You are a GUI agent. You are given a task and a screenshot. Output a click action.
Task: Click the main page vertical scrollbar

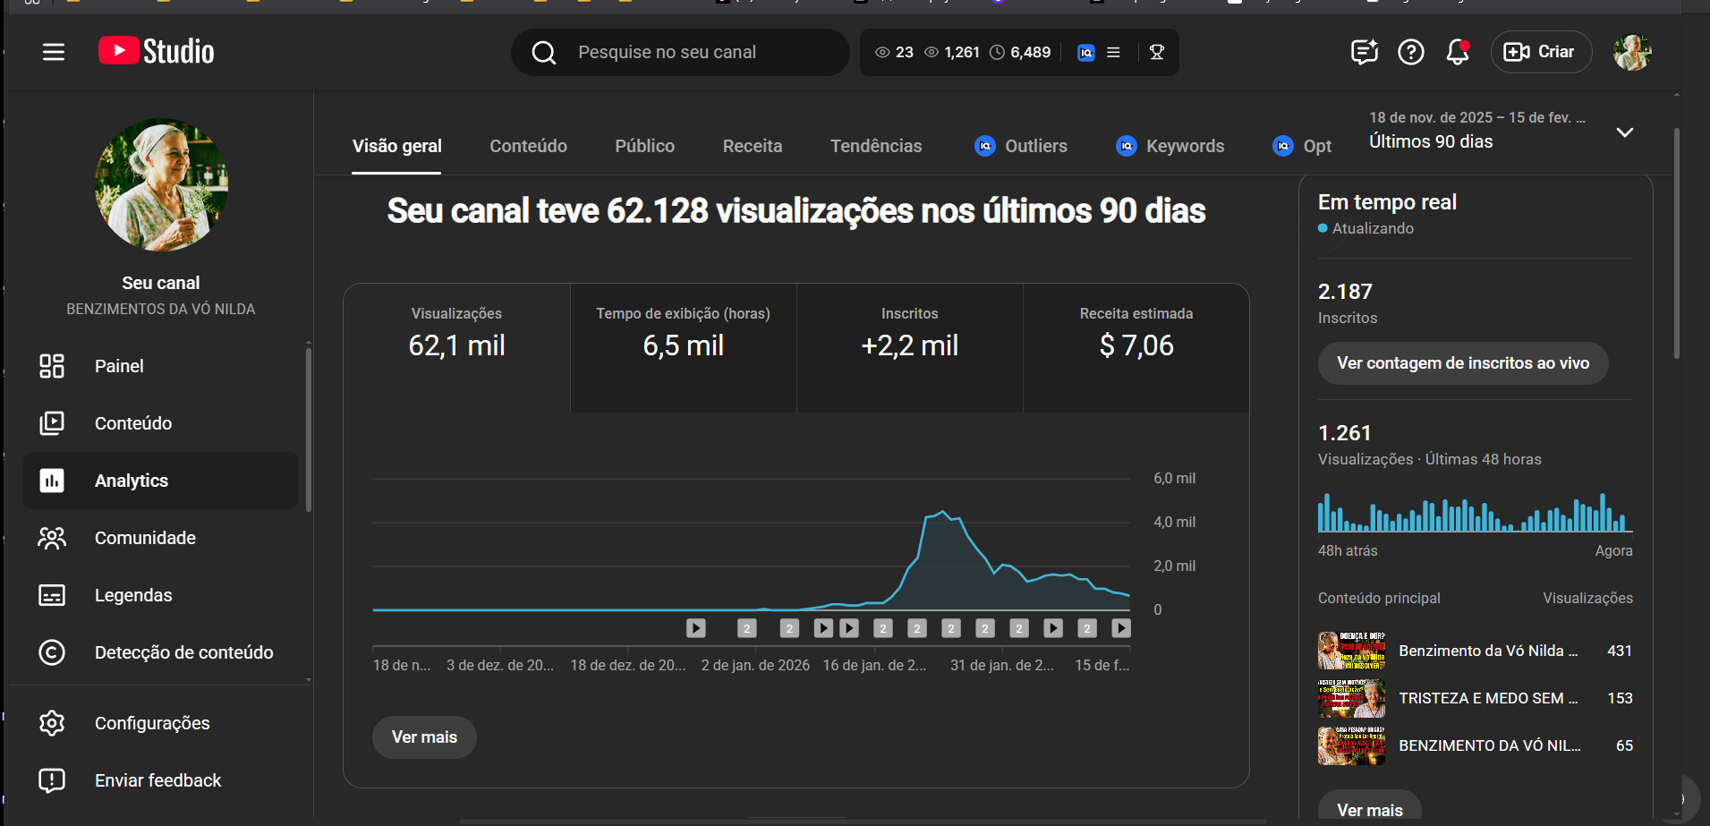click(1676, 243)
